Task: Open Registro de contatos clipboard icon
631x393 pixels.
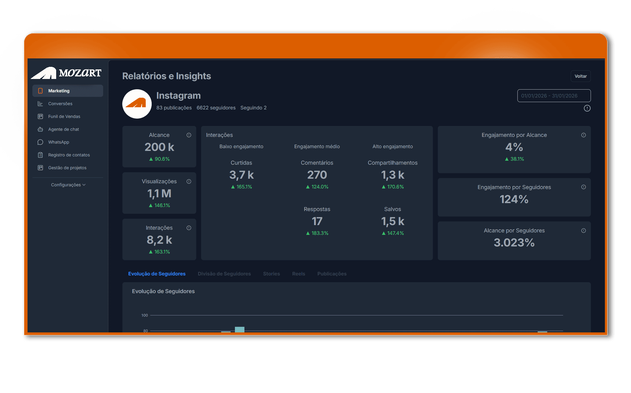Action: click(40, 155)
